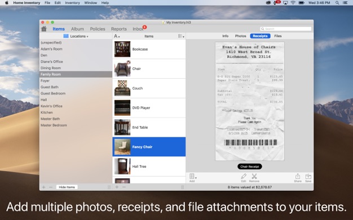
Task: Switch to the Photos tab
Action: point(240,36)
